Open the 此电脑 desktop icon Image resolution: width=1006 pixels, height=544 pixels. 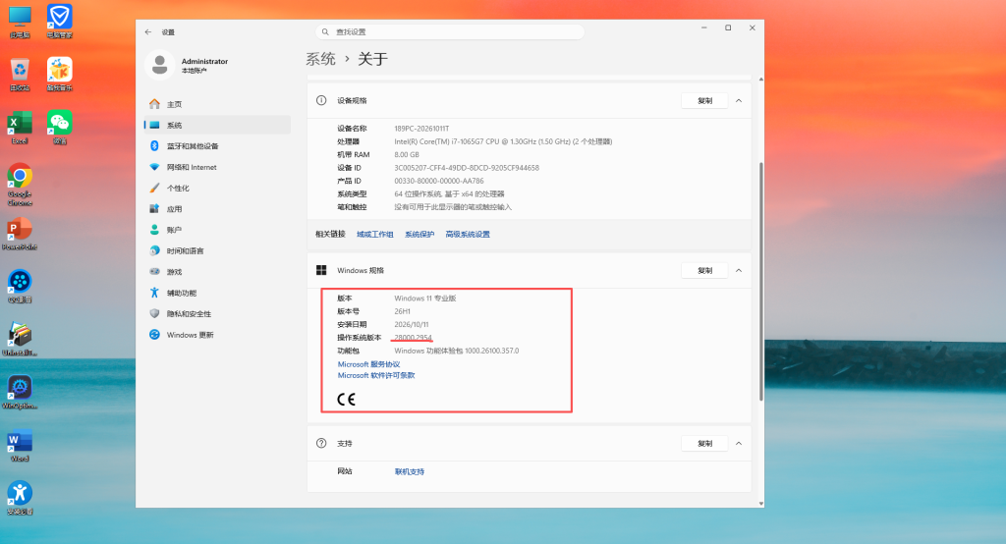pos(20,22)
